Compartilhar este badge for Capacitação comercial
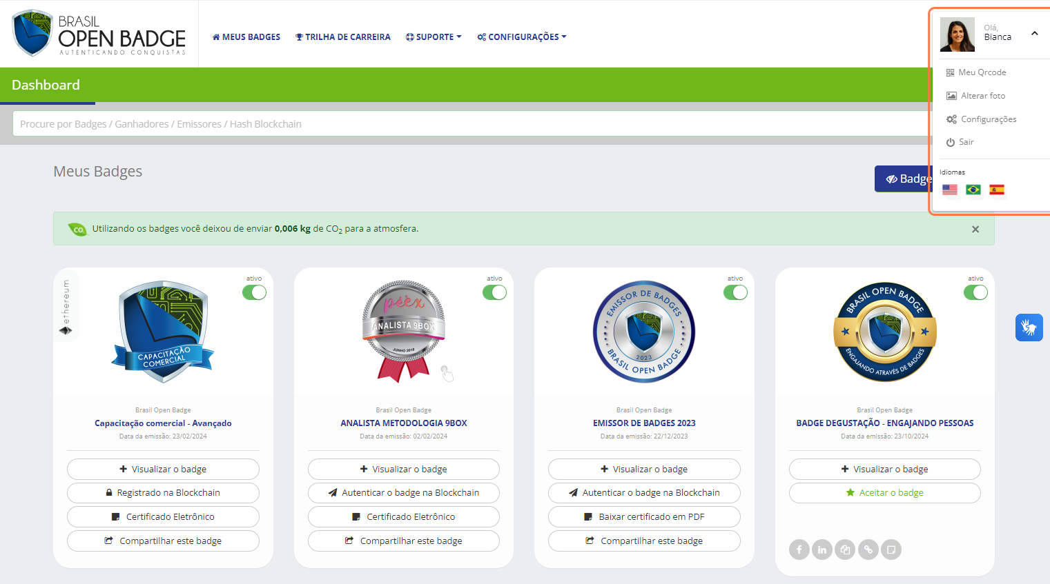 [163, 541]
